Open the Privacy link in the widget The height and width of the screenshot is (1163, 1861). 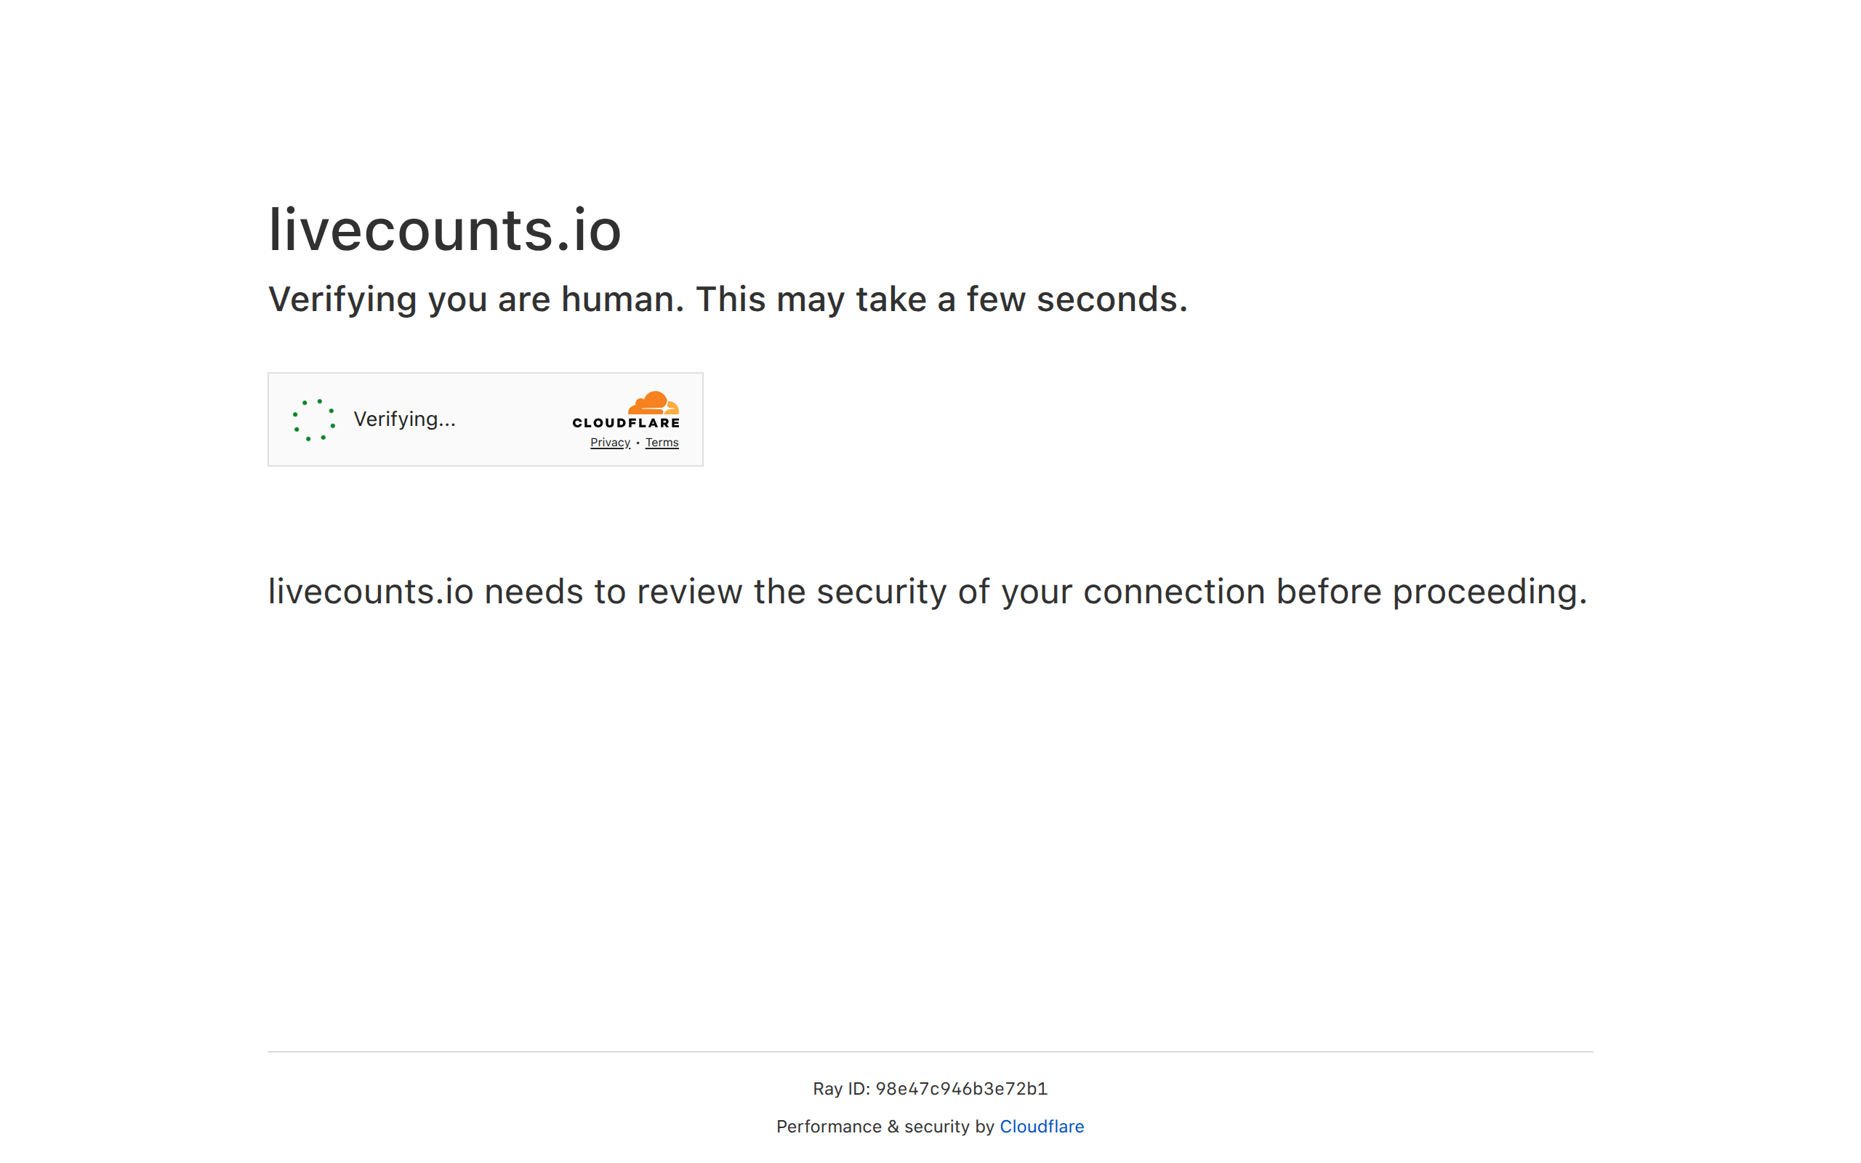[610, 442]
